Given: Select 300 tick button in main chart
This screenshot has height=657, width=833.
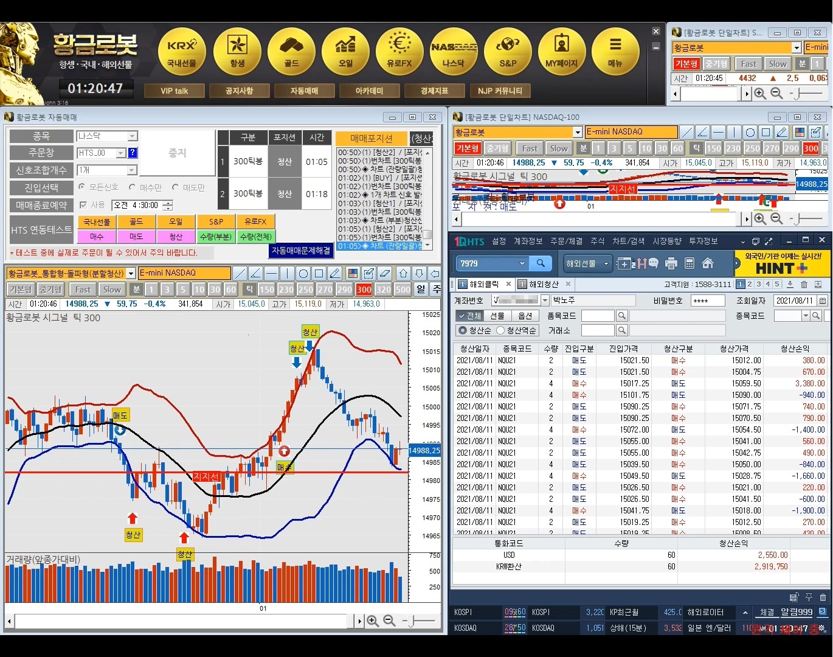Looking at the screenshot, I should [364, 290].
